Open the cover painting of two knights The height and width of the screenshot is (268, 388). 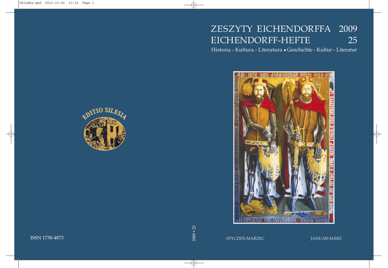pos(283,147)
